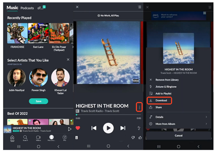Tap the large ladder album art in player
Viewport: 216px width, 152px height.
[x=108, y=52]
